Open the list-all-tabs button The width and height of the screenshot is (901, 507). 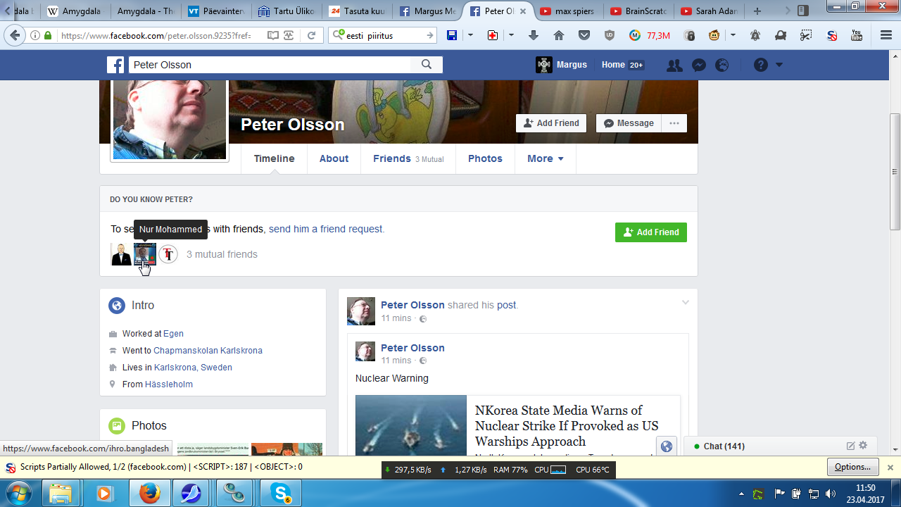(x=803, y=11)
